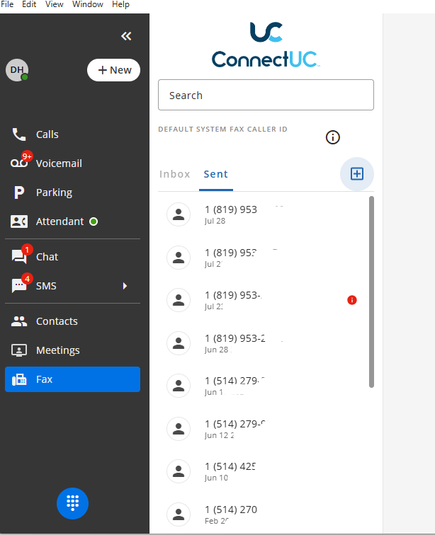The image size is (435, 535).
Task: Click the Chat unread badge showing 1
Action: click(27, 249)
